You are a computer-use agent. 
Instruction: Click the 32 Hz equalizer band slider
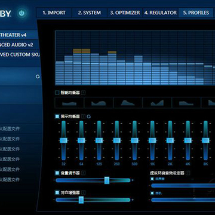click(x=63, y=140)
